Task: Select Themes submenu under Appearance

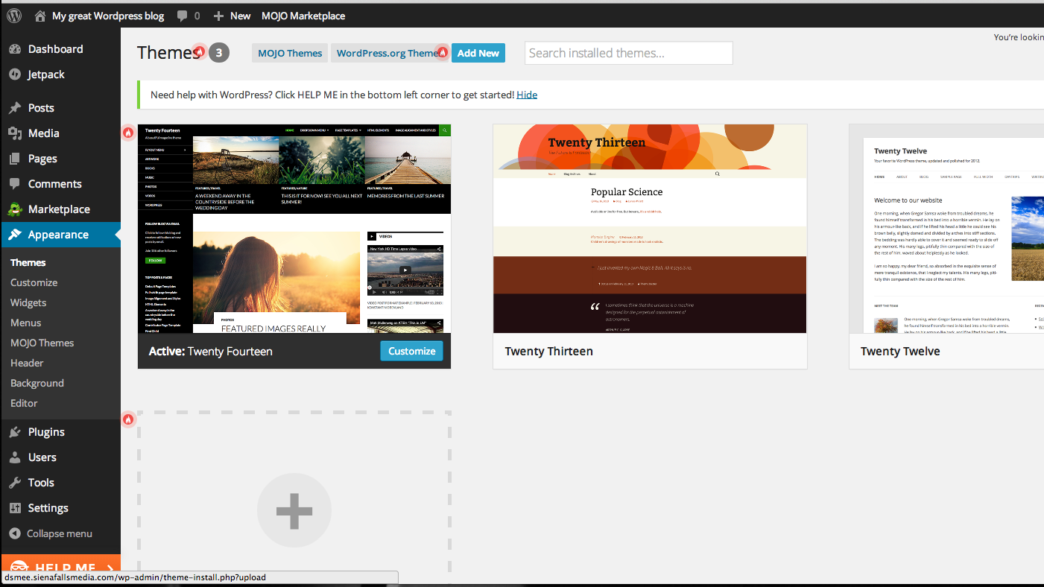Action: coord(28,262)
